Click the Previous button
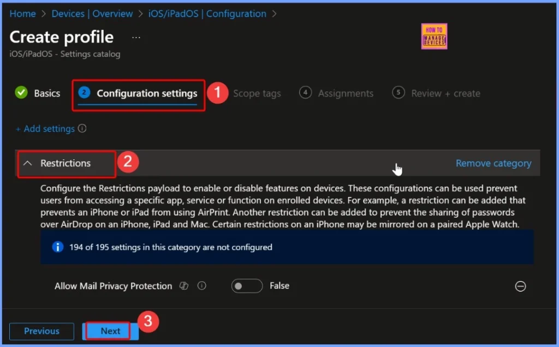 tap(41, 331)
